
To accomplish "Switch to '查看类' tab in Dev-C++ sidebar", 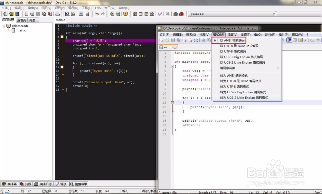I will (x=22, y=20).
